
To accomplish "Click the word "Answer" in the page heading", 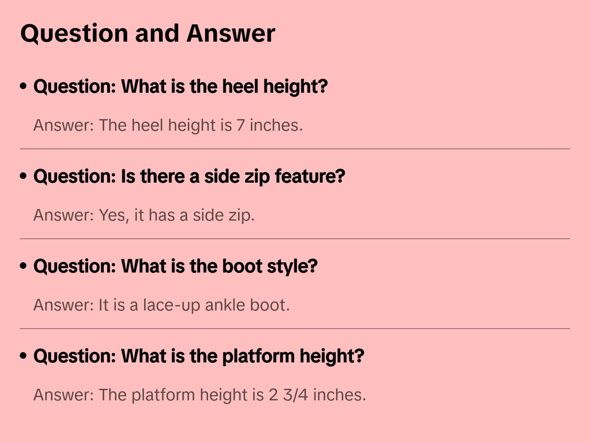I will tap(231, 33).
